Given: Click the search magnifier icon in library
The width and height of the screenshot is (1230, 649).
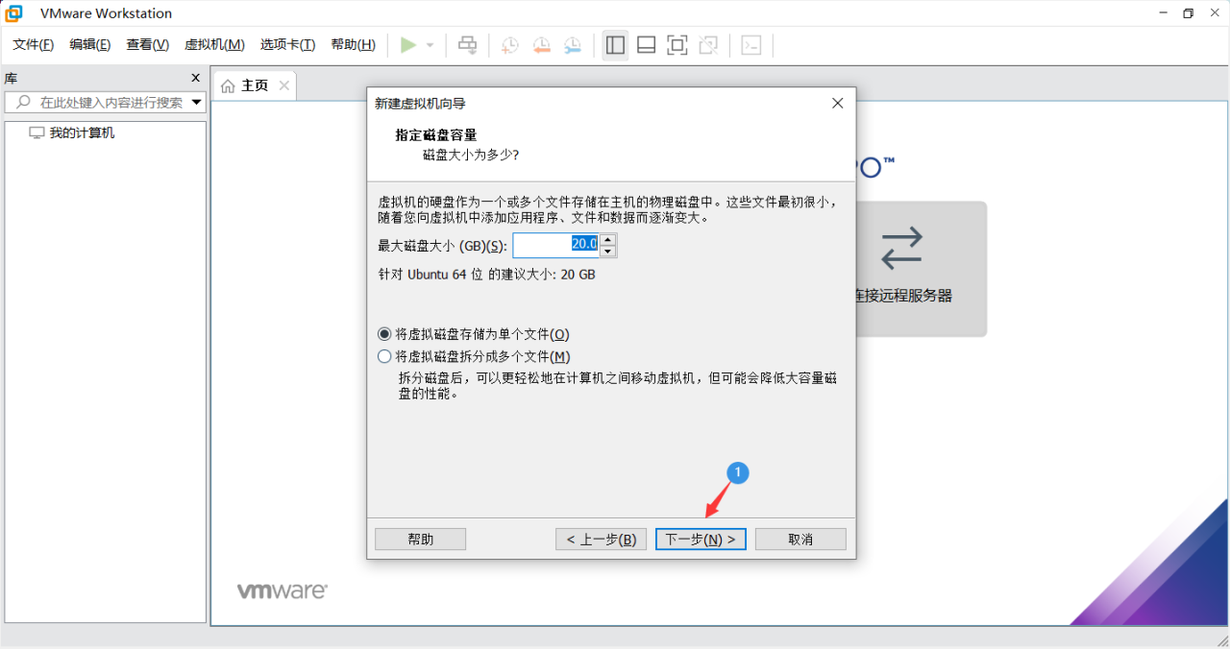Looking at the screenshot, I should 23,102.
